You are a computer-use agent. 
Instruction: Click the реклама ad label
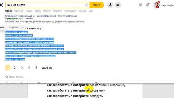pyautogui.click(x=29, y=19)
